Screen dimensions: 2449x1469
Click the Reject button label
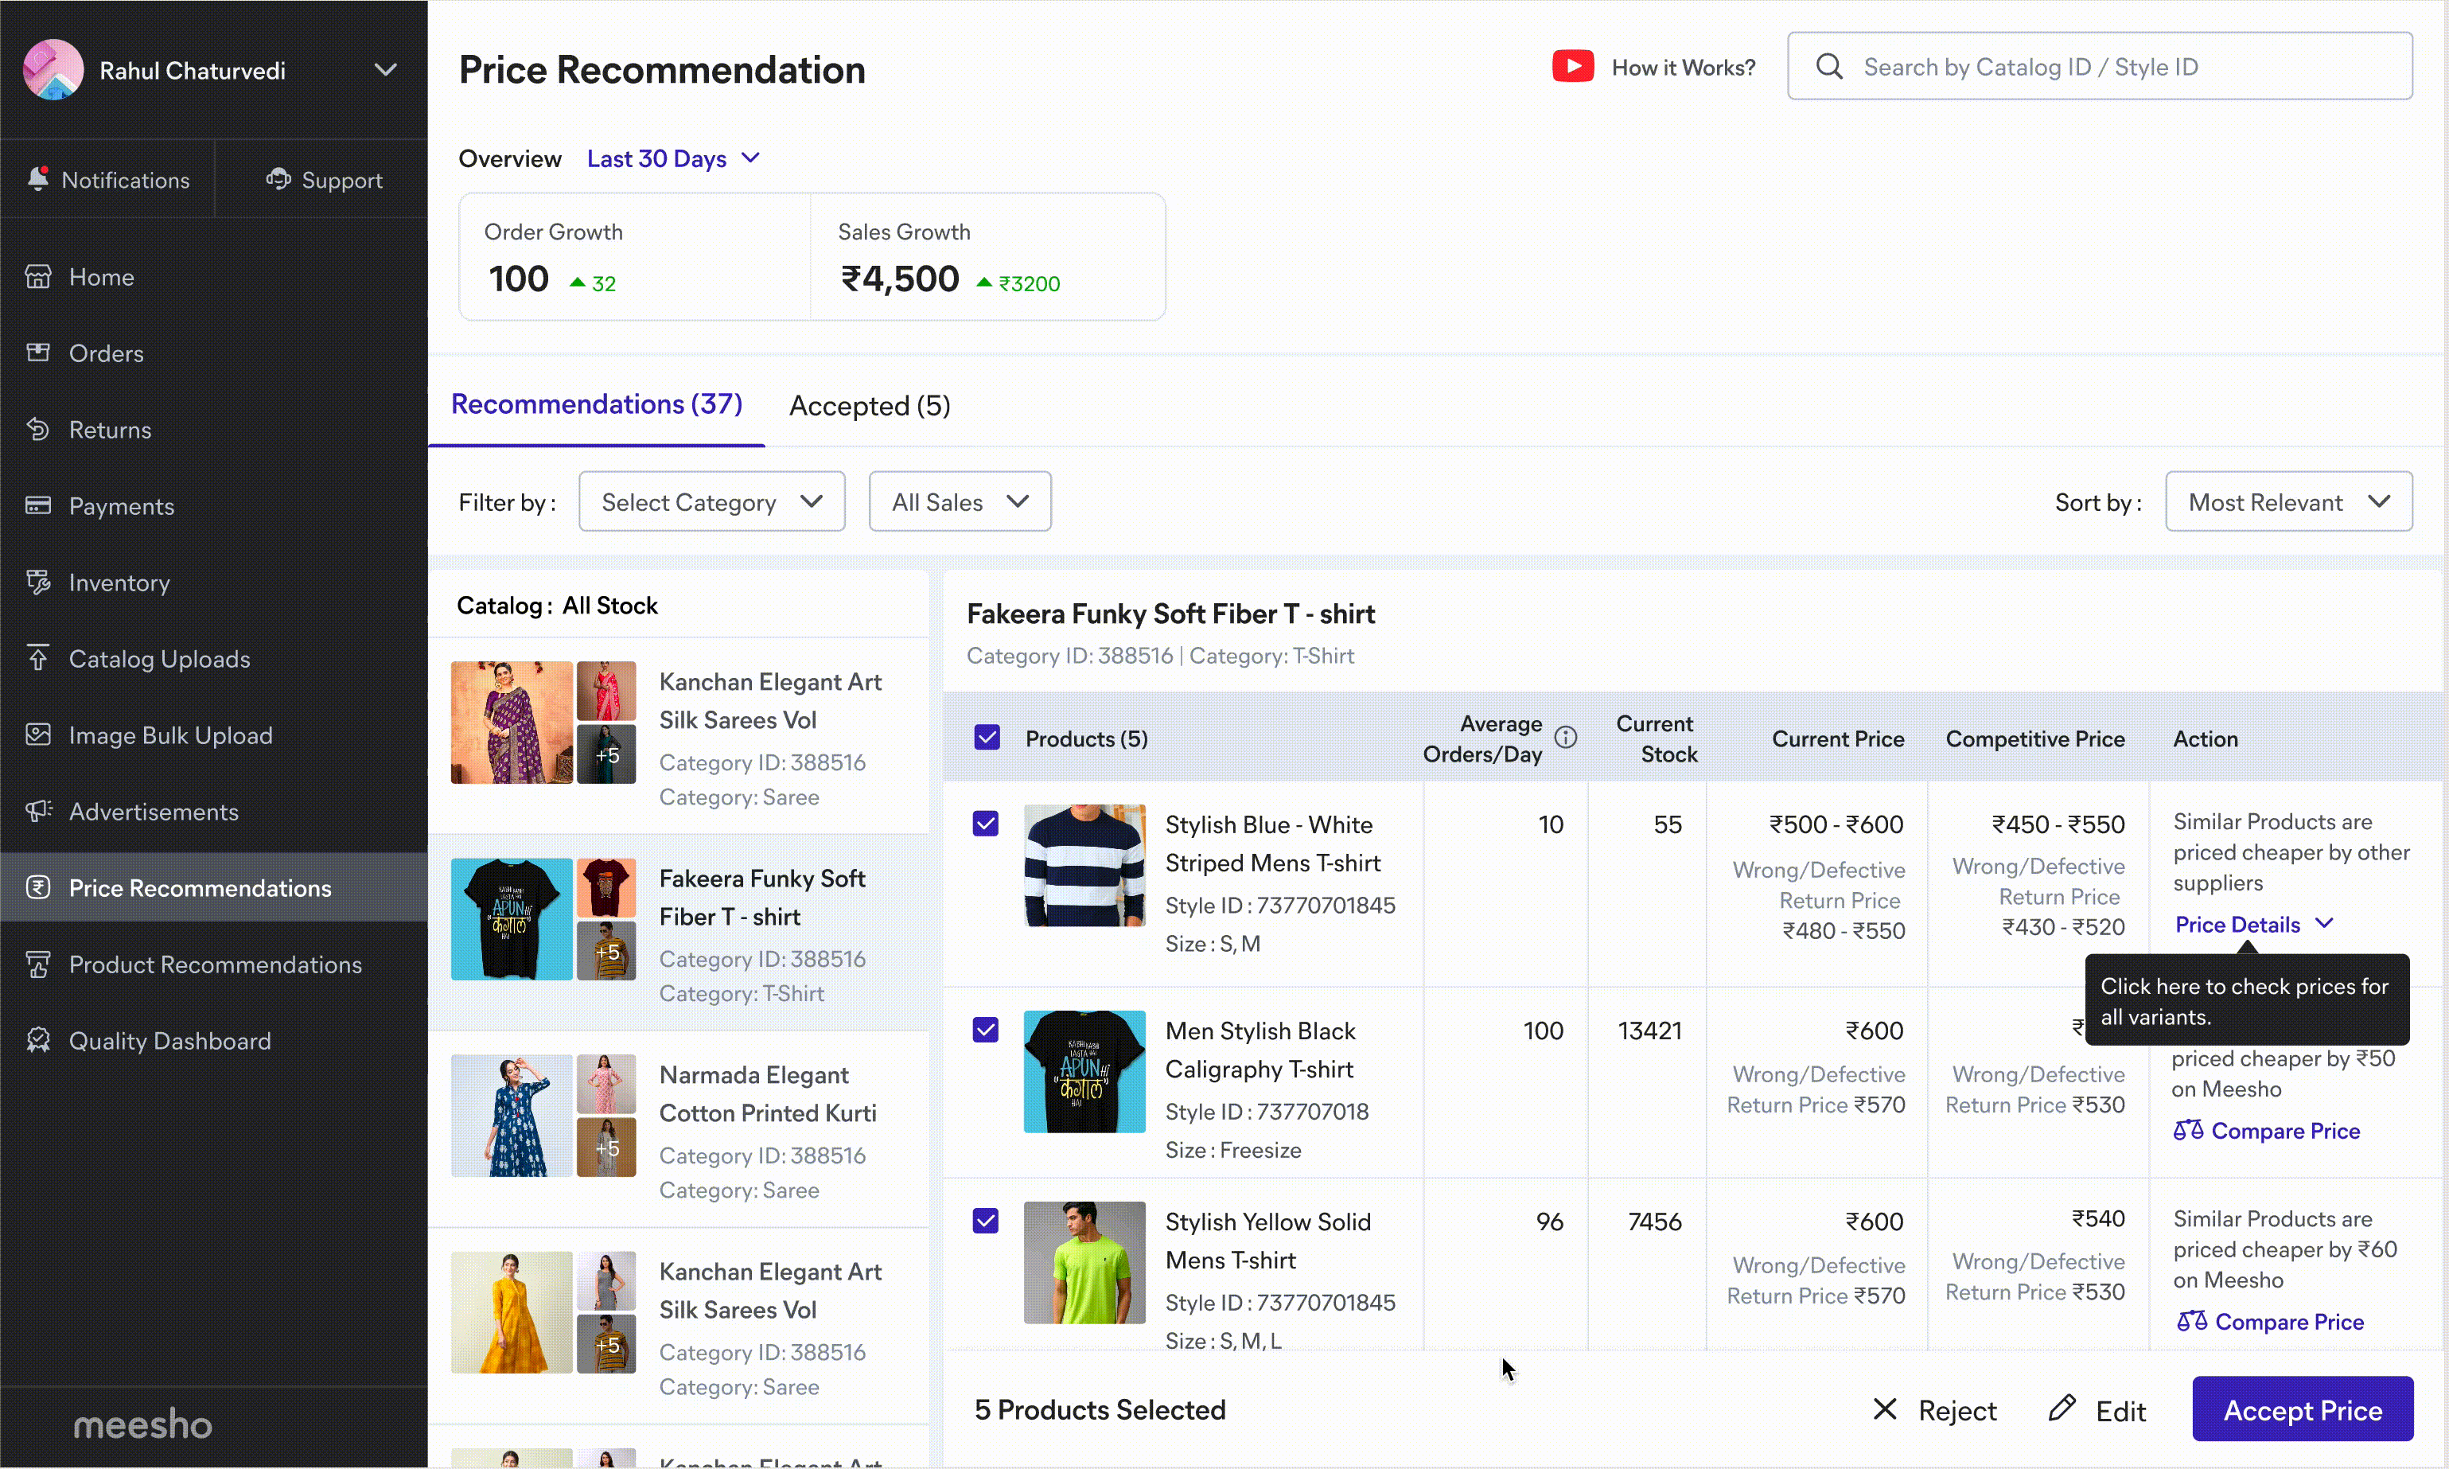1957,1411
